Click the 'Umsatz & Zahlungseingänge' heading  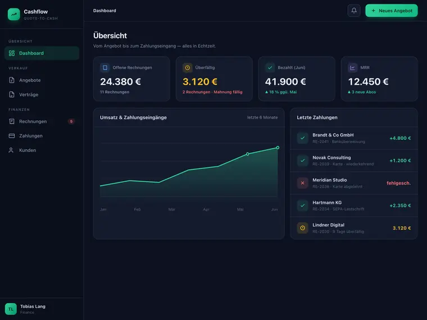tap(133, 117)
